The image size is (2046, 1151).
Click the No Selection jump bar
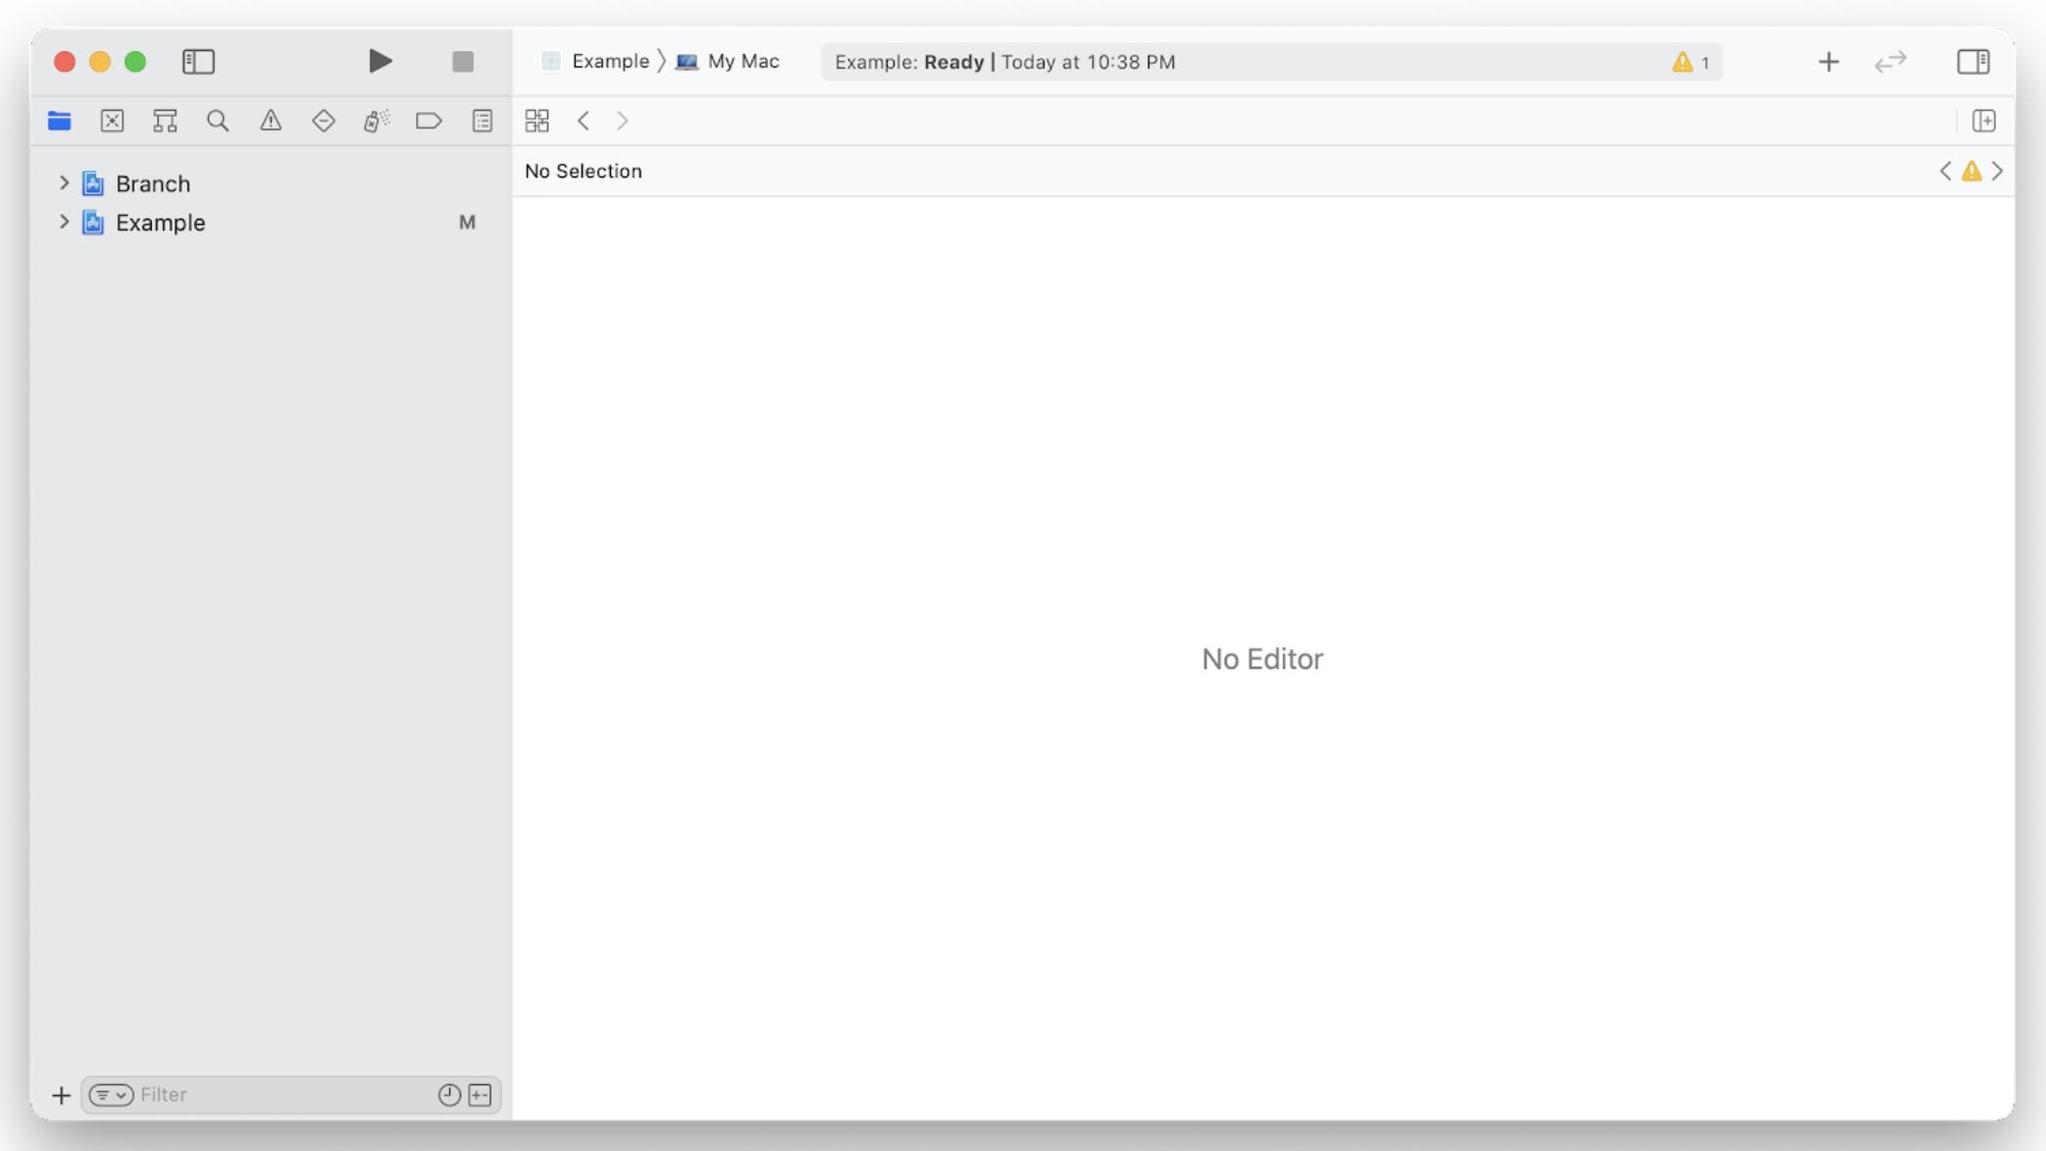(x=584, y=171)
